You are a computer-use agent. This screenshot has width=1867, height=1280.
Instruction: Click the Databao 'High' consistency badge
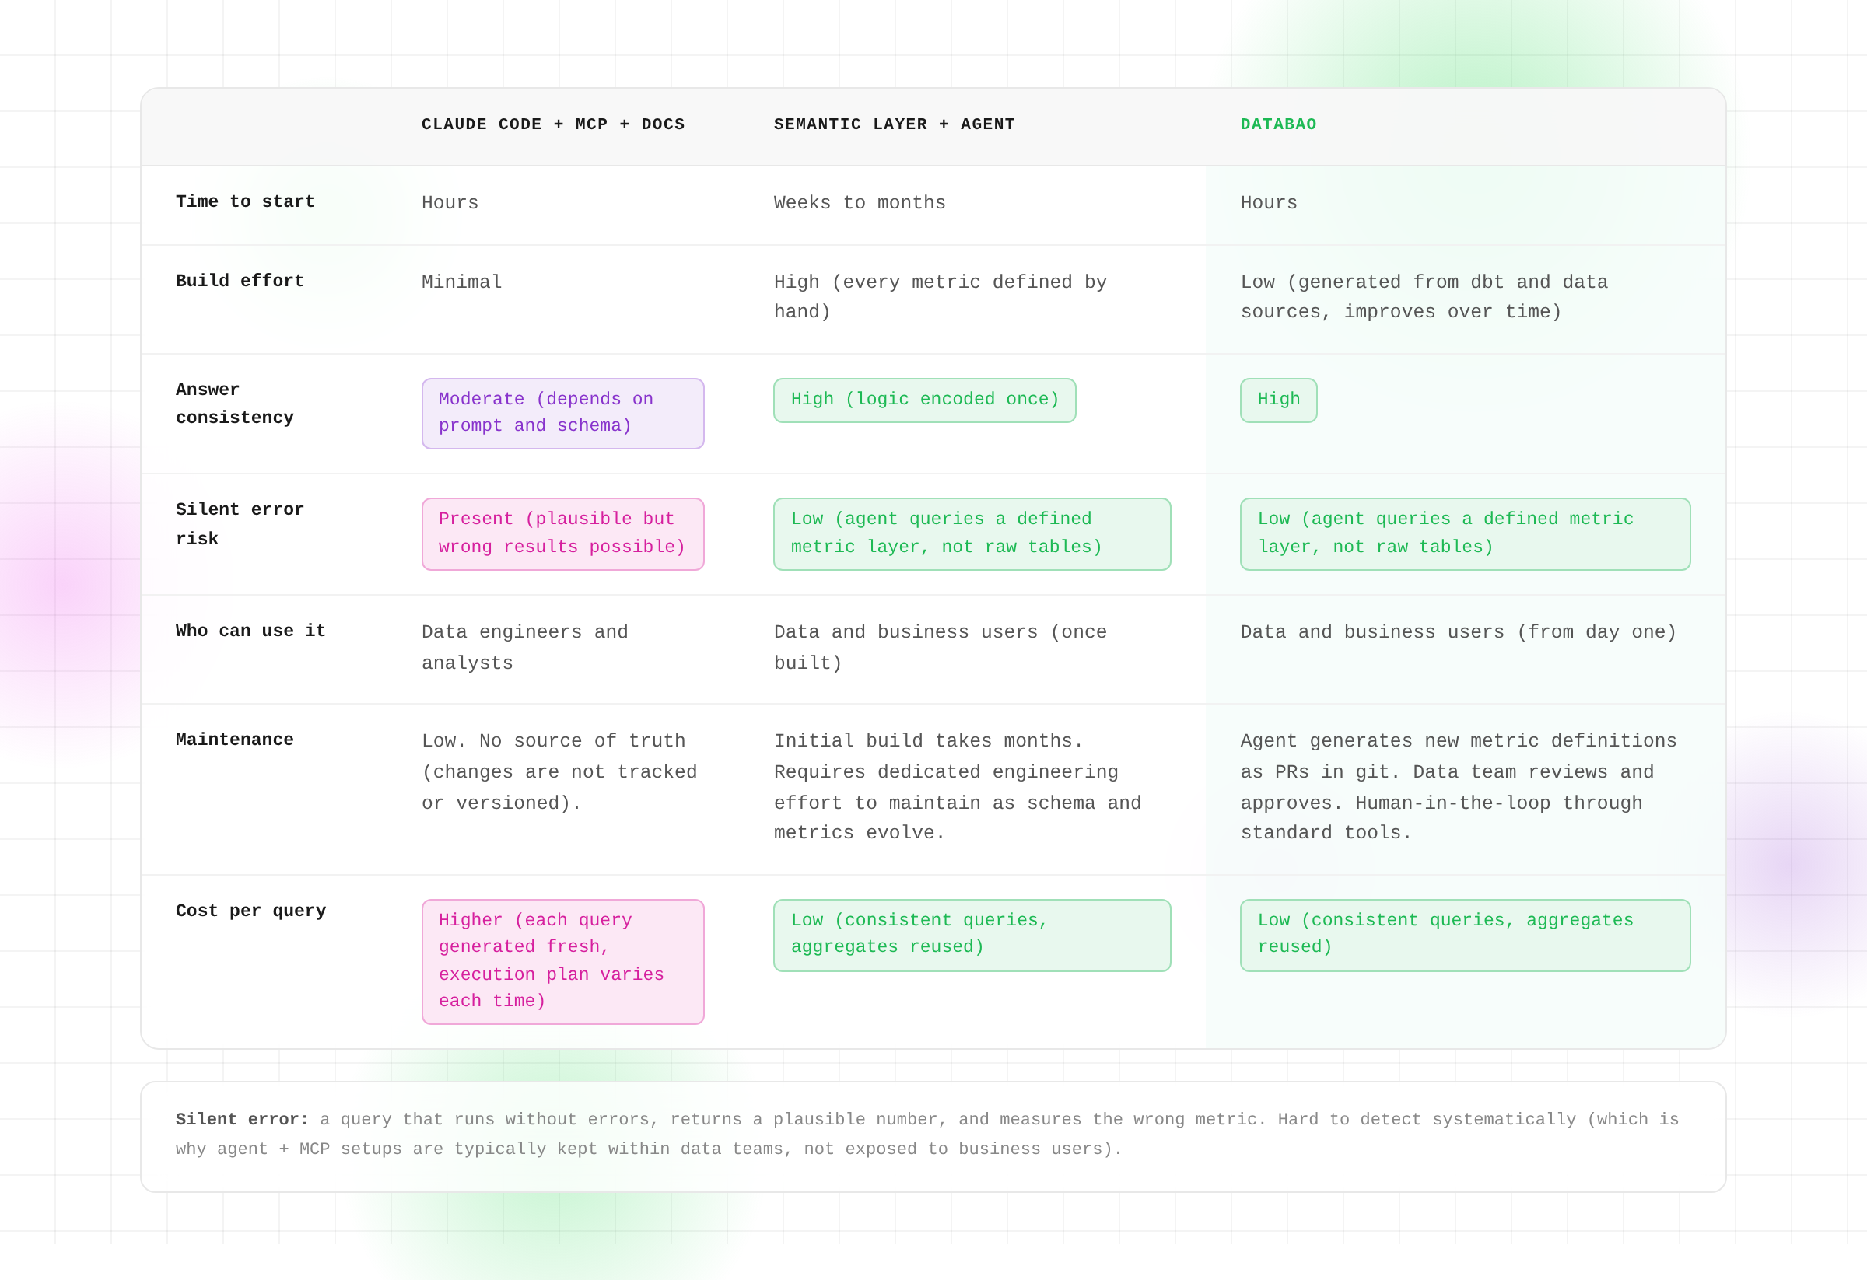[x=1277, y=400]
